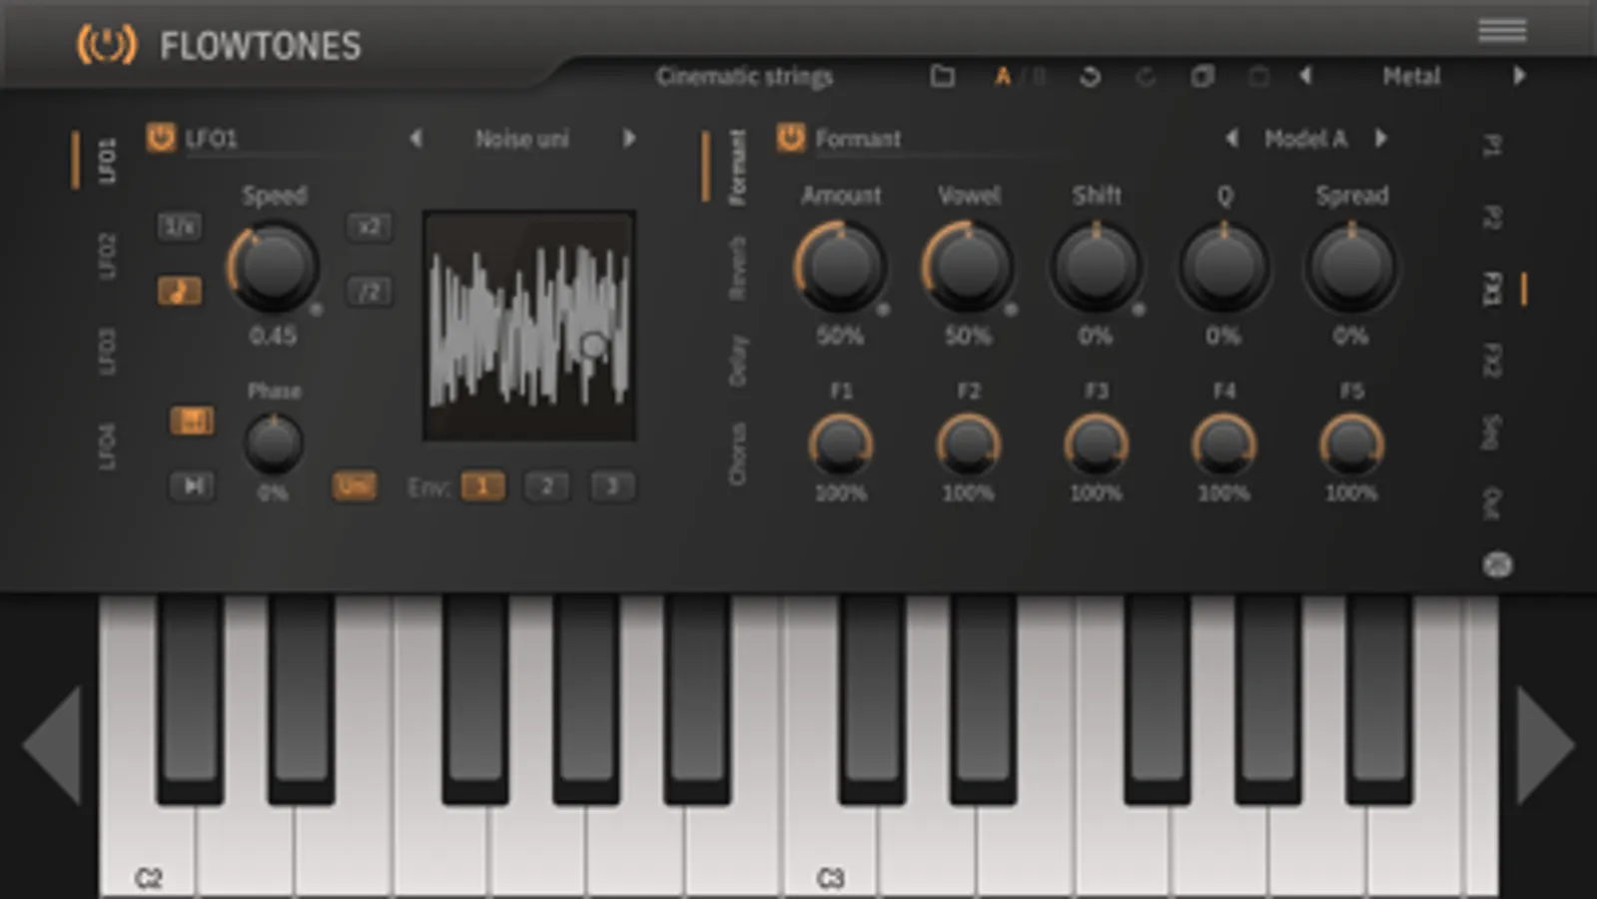
Task: Select the Reverb effect tab
Action: point(738,268)
